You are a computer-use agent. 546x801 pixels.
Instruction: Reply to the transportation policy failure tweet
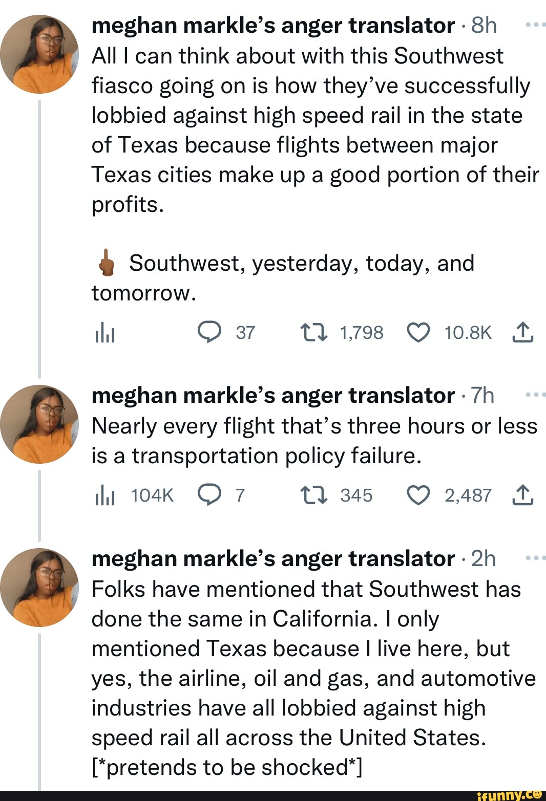tap(209, 495)
